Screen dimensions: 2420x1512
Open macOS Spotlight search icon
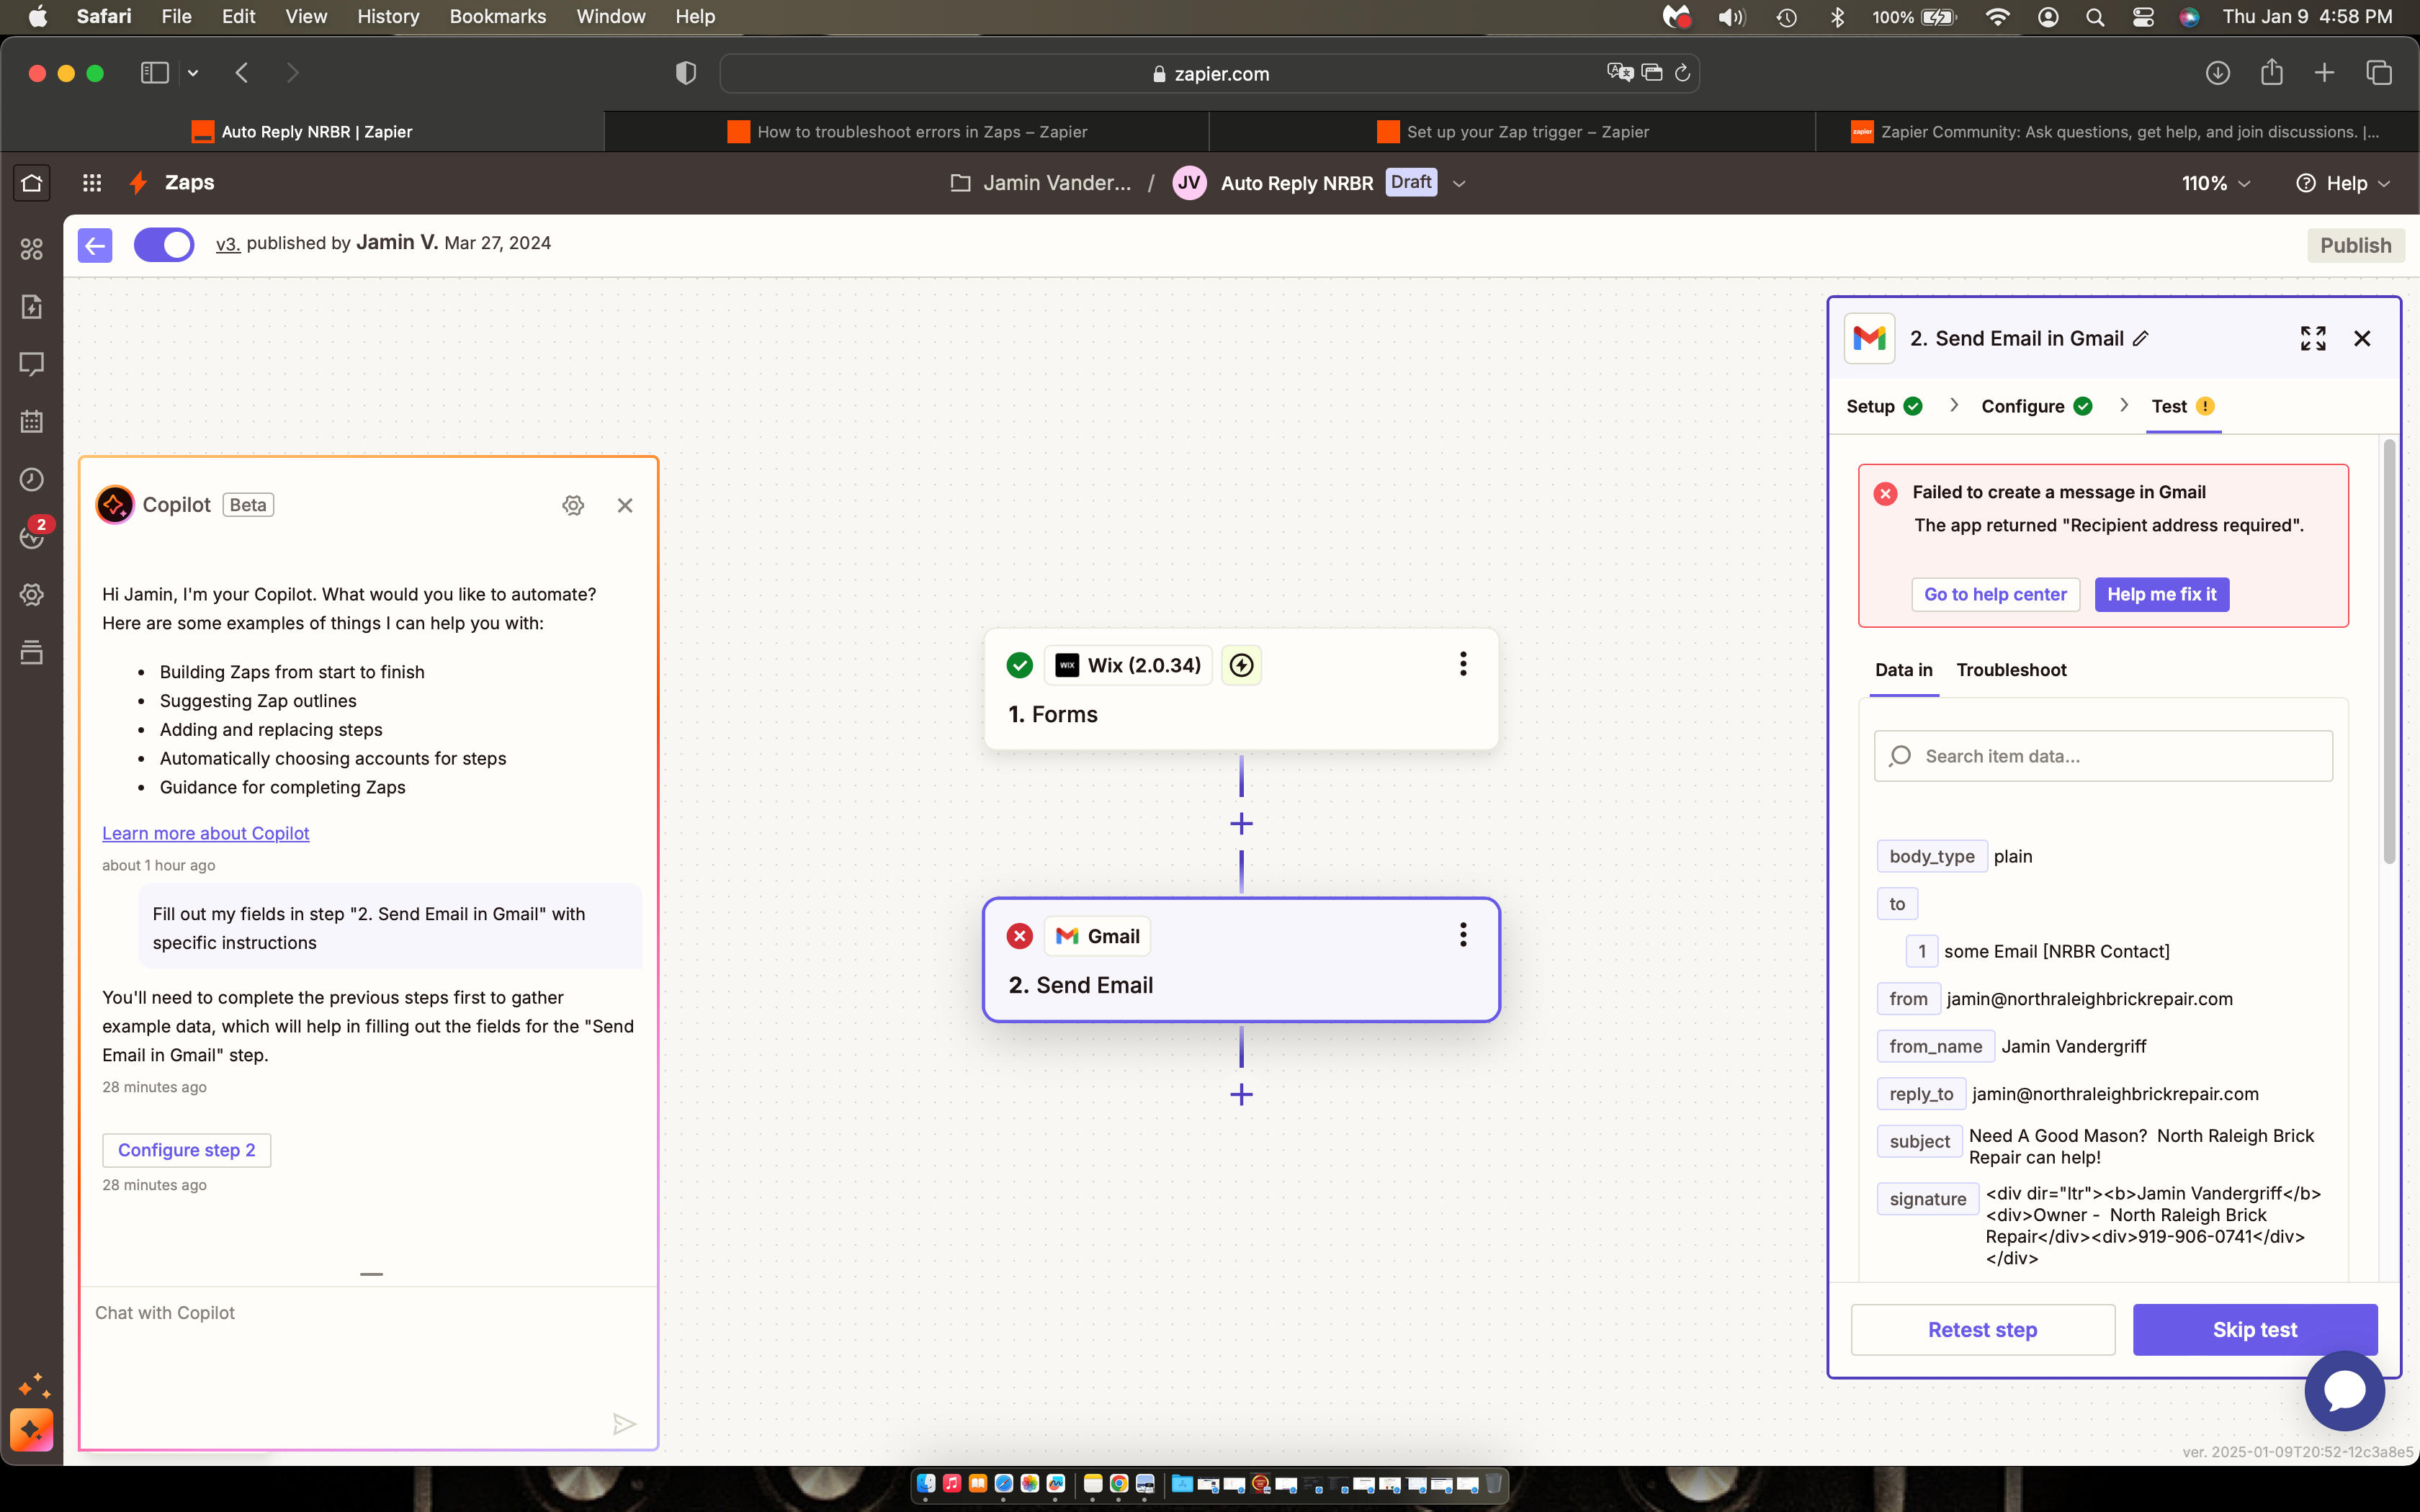pyautogui.click(x=2095, y=17)
